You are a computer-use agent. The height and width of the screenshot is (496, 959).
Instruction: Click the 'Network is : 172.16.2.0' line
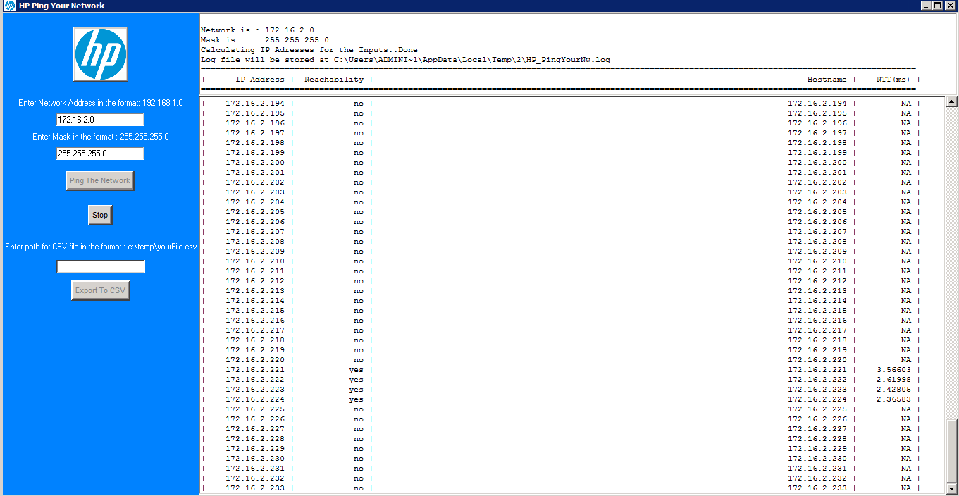(x=257, y=30)
